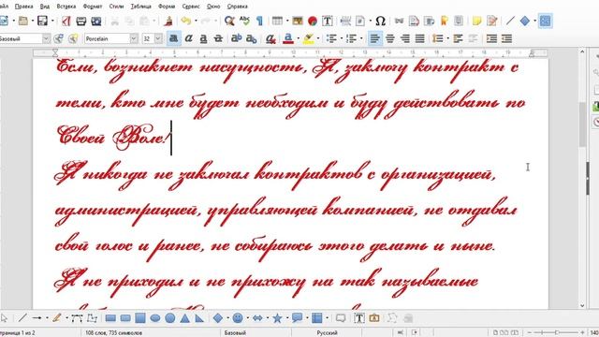
Task: Open the Формат menu
Action: 92,7
